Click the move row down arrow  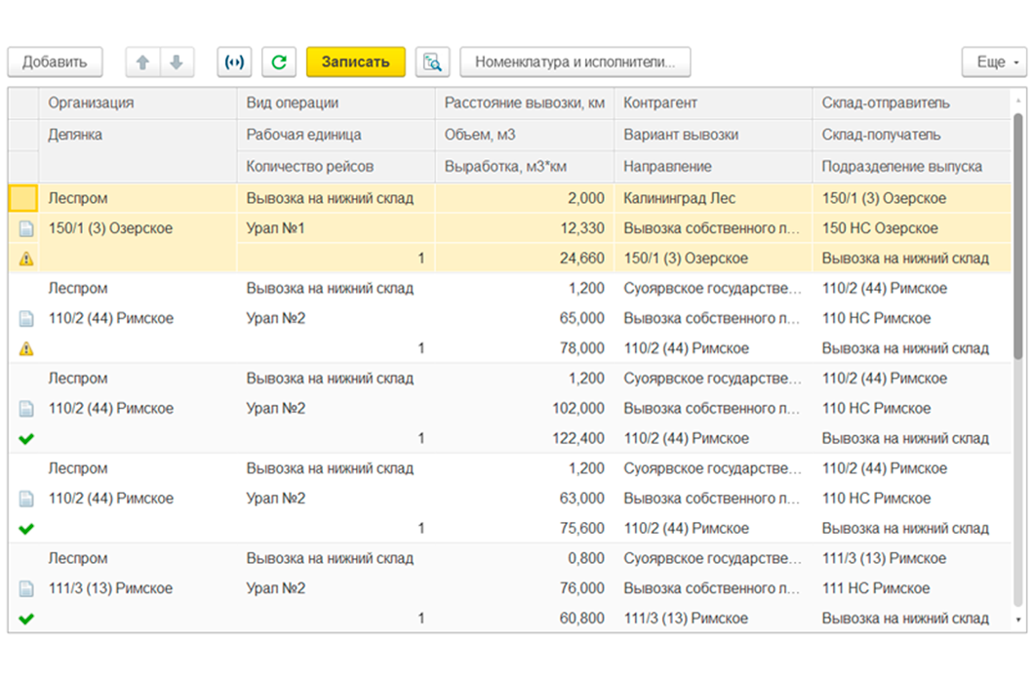[x=177, y=62]
